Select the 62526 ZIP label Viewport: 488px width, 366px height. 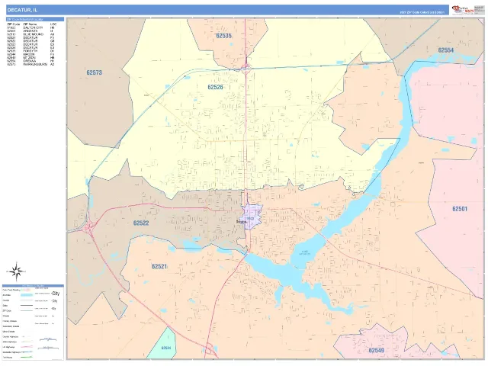(215, 87)
